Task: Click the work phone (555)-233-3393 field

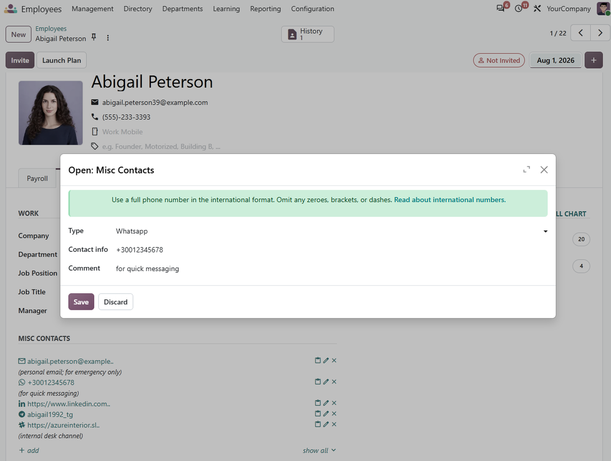Action: pyautogui.click(x=126, y=117)
